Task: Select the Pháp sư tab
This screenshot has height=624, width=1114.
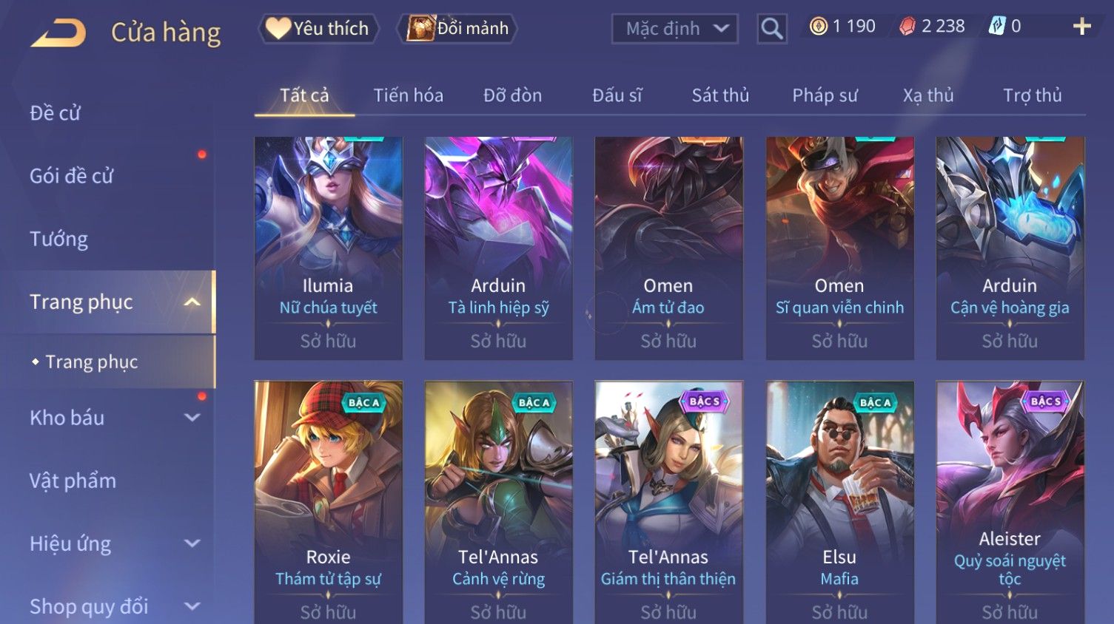Action: (825, 95)
